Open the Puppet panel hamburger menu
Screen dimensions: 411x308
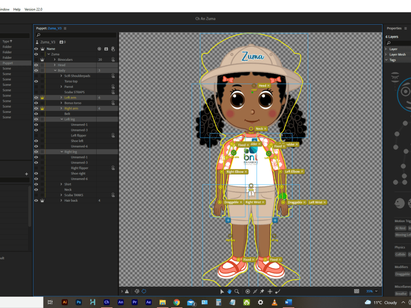pos(65,28)
